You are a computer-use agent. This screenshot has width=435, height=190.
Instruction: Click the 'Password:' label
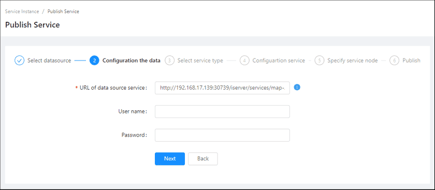click(x=134, y=135)
